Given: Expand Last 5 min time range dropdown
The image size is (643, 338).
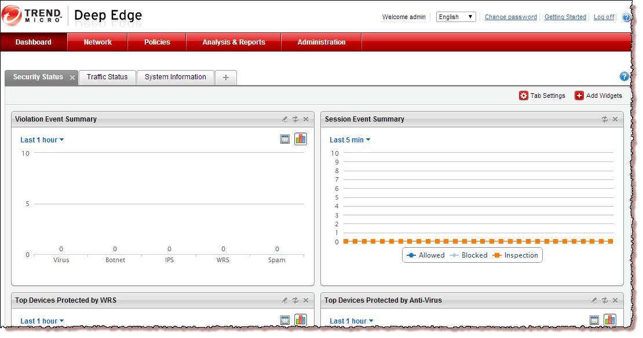Looking at the screenshot, I should pyautogui.click(x=349, y=140).
